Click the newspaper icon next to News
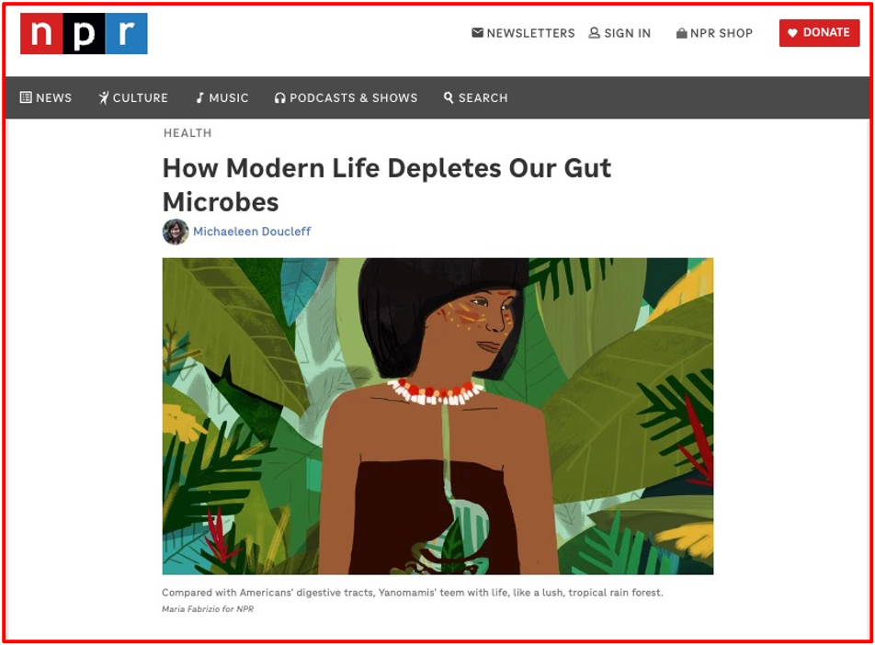Image resolution: width=875 pixels, height=645 pixels. pos(26,97)
